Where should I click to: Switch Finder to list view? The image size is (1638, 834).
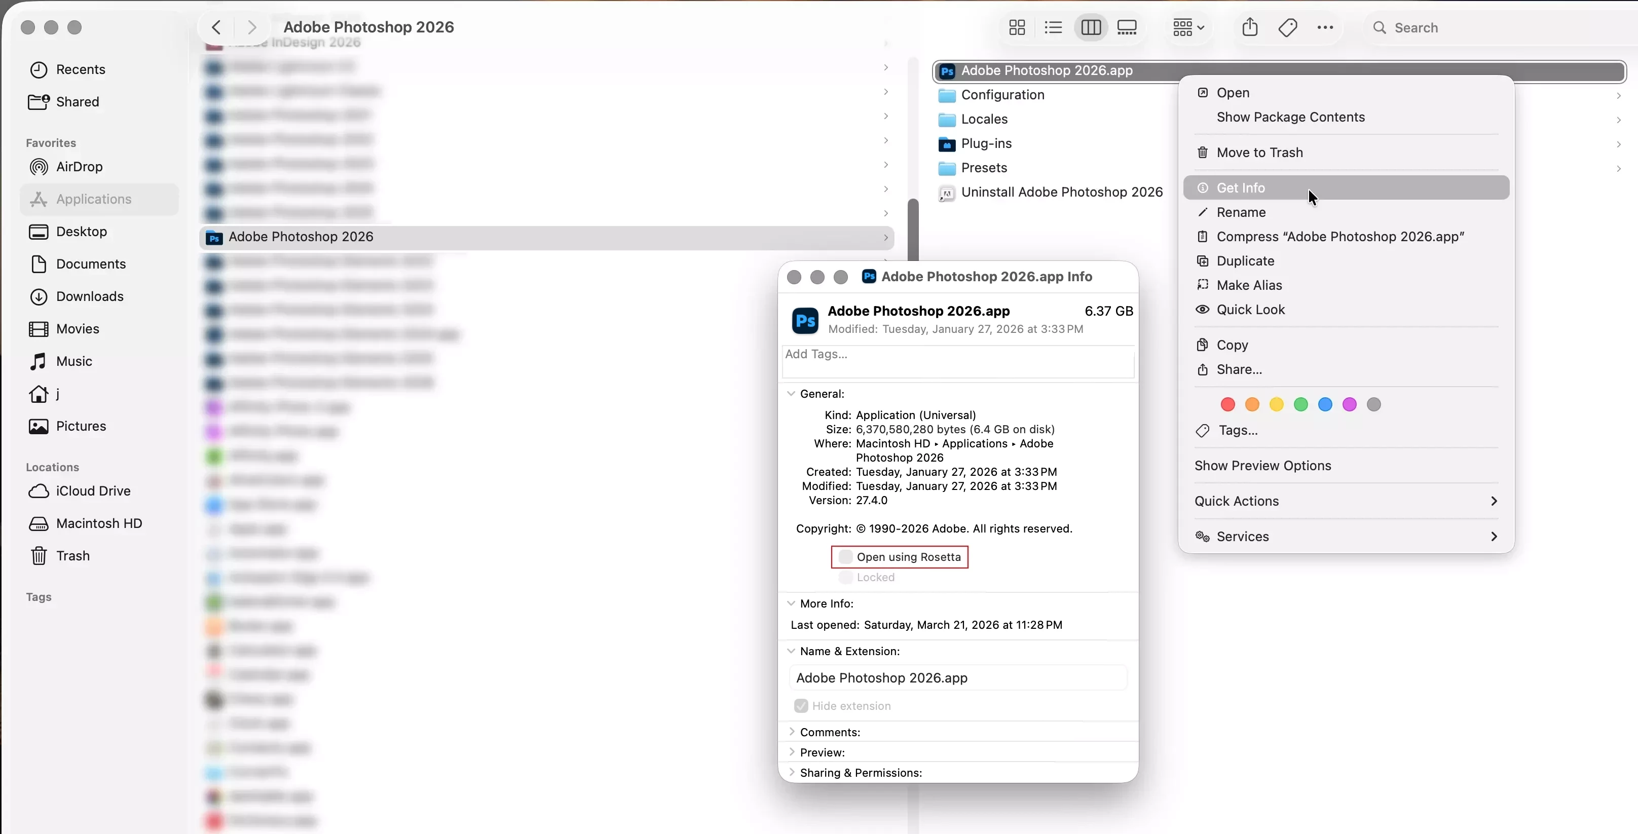tap(1053, 27)
